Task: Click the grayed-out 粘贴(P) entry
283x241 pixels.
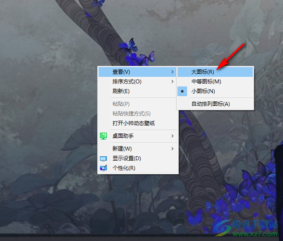Action: [x=138, y=104]
